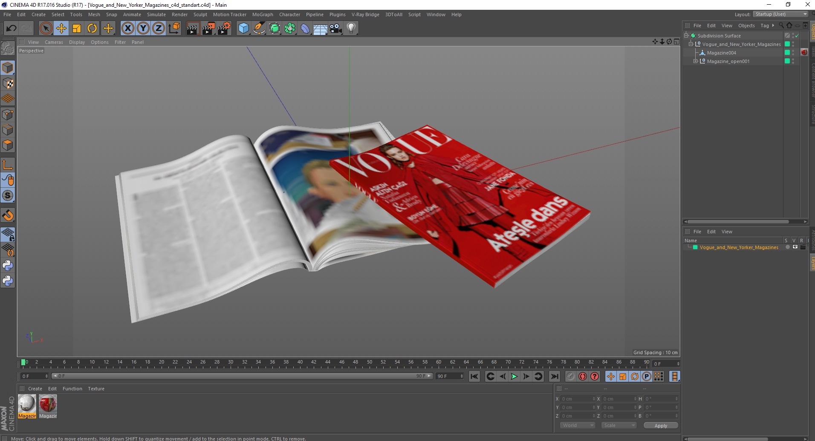Screen dimensions: 815x441
Task: Open the material manager Texture menu
Action: (x=96, y=389)
